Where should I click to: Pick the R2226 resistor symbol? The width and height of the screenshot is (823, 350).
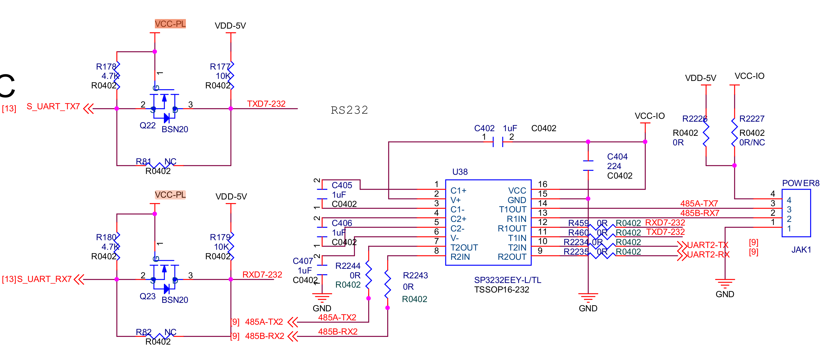(706, 132)
